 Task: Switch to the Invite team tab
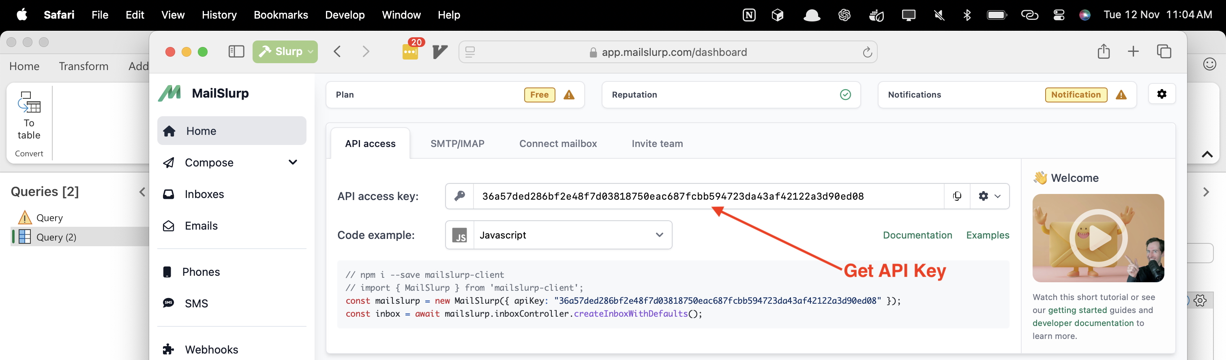coord(657,144)
